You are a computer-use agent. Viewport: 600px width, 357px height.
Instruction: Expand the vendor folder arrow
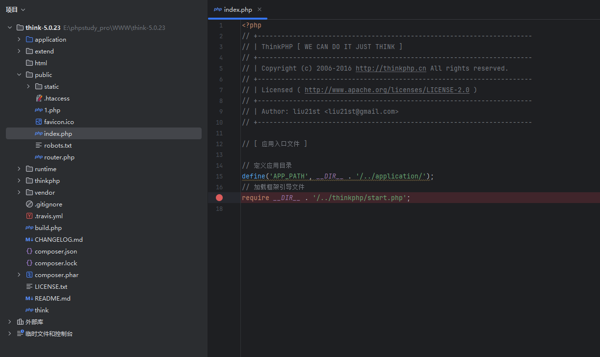point(19,193)
